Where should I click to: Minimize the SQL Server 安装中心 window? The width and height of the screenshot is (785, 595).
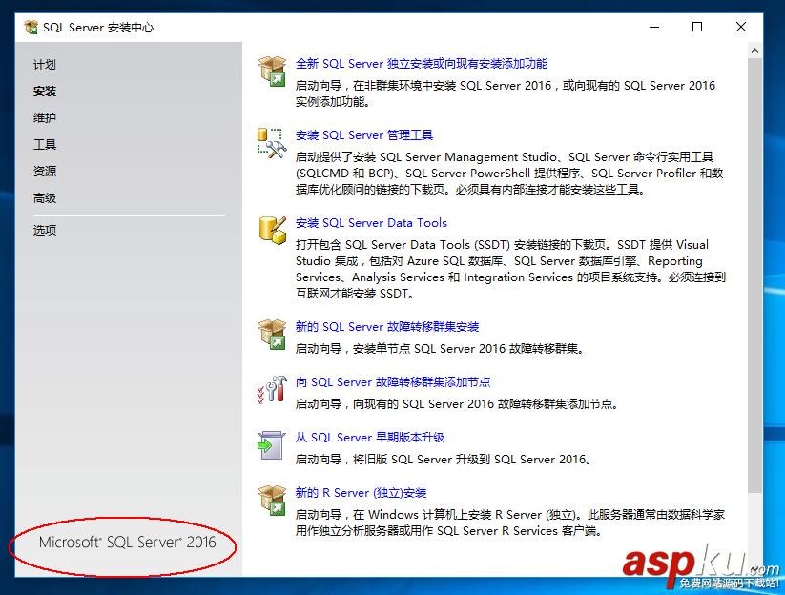pyautogui.click(x=654, y=27)
